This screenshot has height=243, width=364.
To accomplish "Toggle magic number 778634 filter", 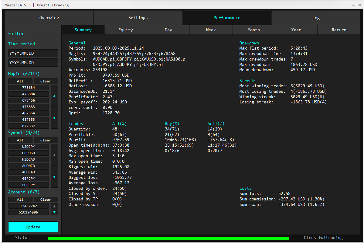I will coord(29,88).
